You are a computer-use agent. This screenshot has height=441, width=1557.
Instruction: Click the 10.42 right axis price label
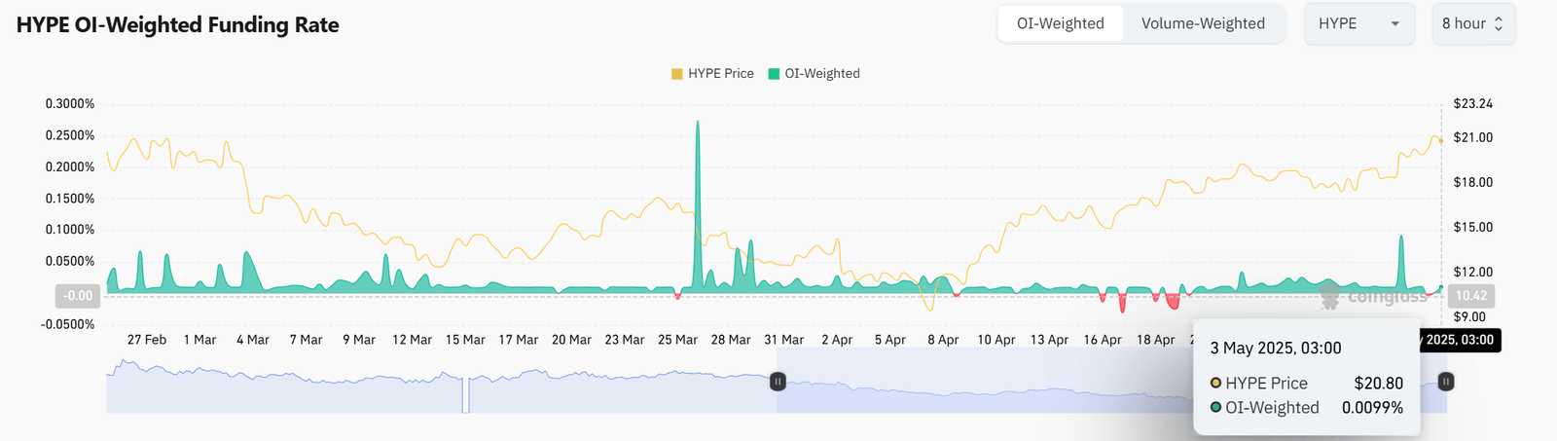(x=1471, y=295)
